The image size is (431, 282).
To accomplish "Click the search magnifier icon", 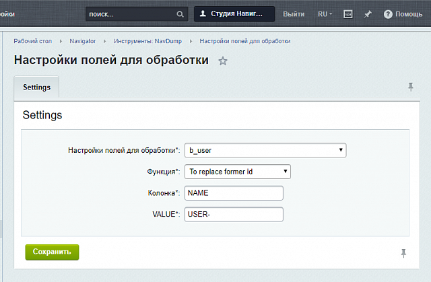I will (180, 14).
